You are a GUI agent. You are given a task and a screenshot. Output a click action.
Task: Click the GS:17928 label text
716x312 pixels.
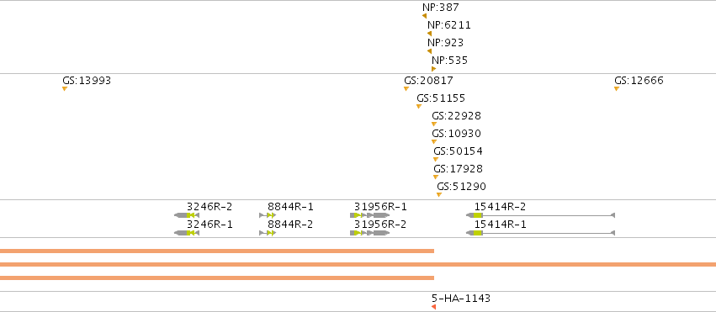[458, 169]
